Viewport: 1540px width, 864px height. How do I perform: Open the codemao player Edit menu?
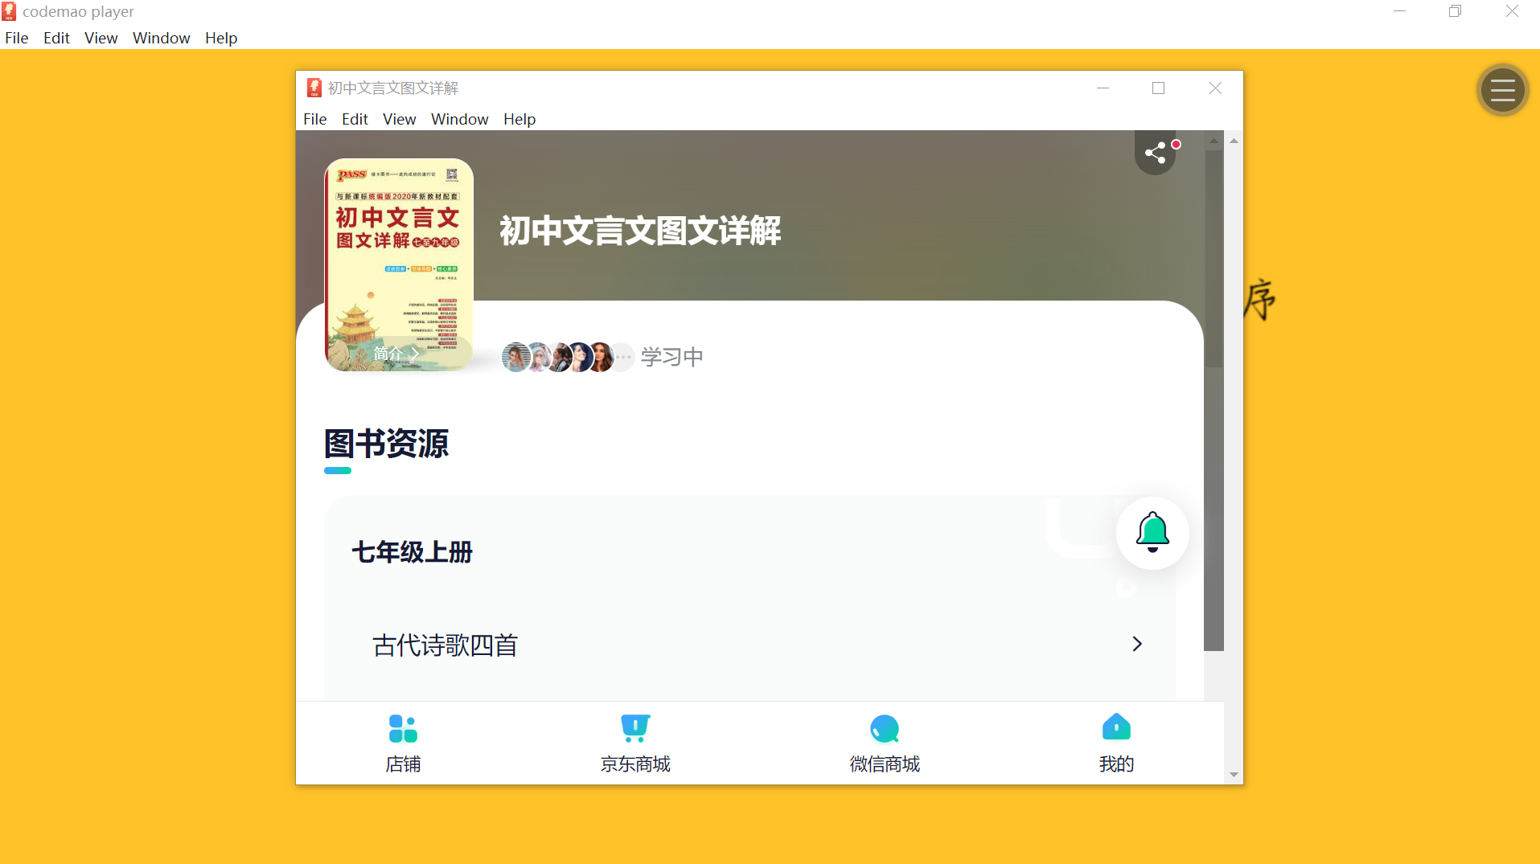click(56, 38)
